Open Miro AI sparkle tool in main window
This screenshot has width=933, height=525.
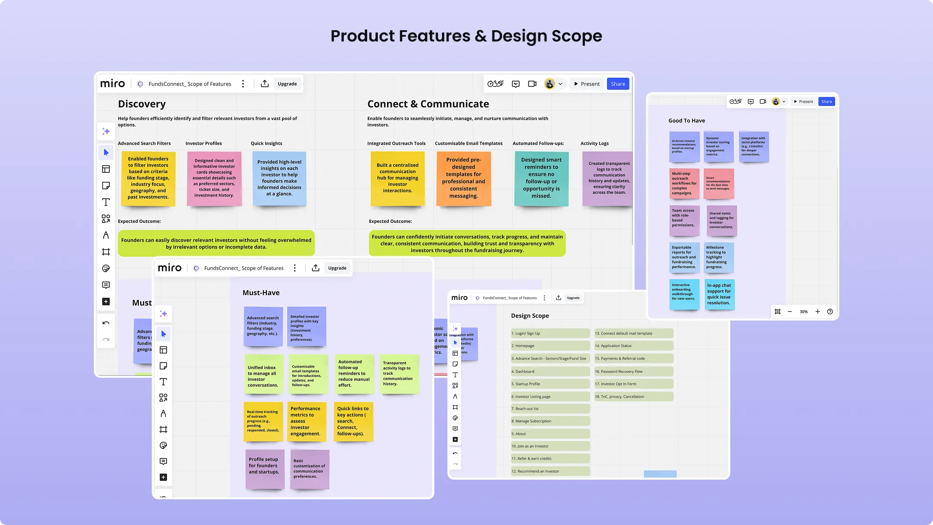click(x=106, y=131)
